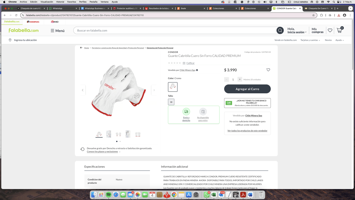Click the back arrow beside breadcrumb
The image size is (355, 200).
[x=81, y=48]
